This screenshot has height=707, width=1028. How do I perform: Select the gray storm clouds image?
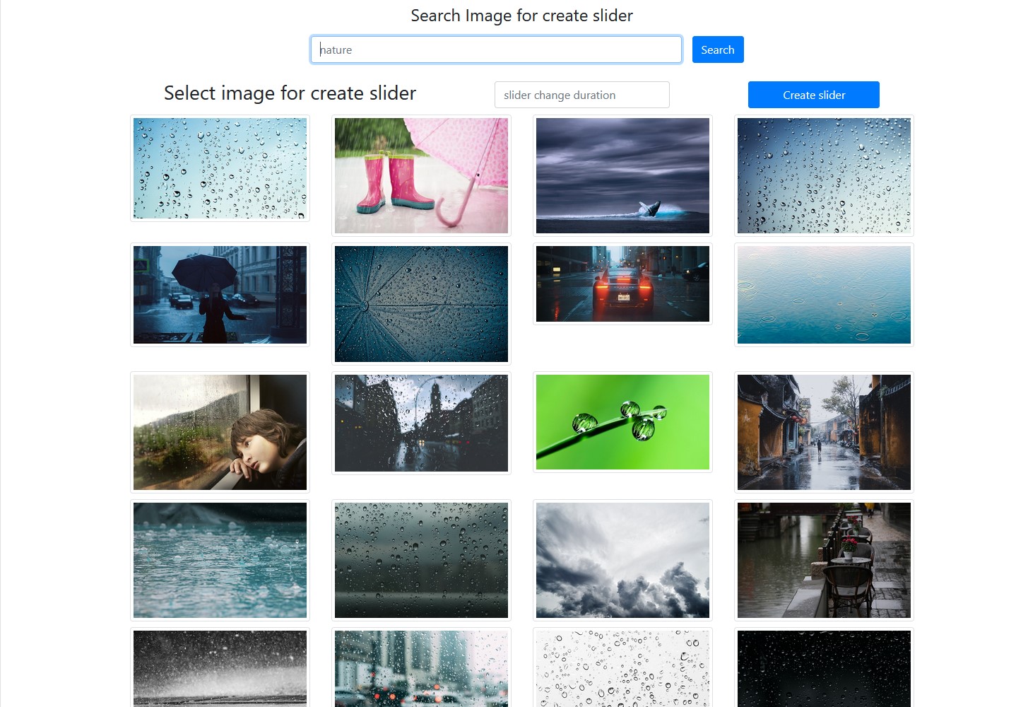click(622, 560)
